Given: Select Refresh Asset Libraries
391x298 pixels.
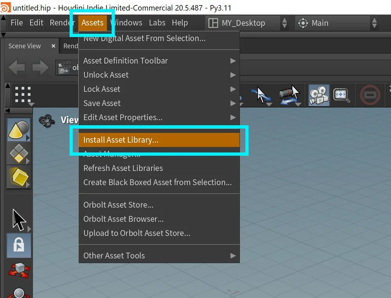Looking at the screenshot, I should coord(159,168).
